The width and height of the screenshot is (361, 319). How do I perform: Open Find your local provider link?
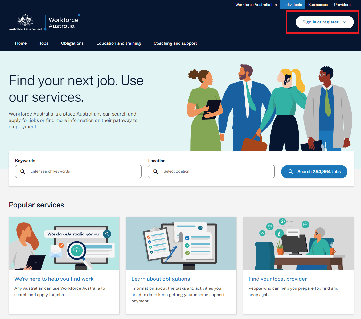point(278,279)
